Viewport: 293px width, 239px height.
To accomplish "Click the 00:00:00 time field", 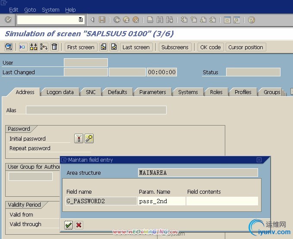I will 162,72.
